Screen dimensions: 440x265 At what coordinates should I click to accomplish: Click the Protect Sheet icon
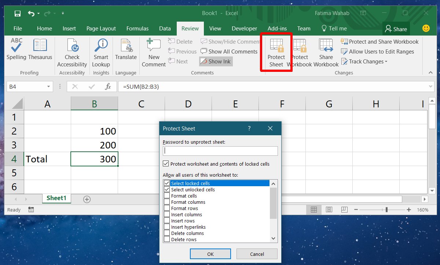pyautogui.click(x=276, y=53)
